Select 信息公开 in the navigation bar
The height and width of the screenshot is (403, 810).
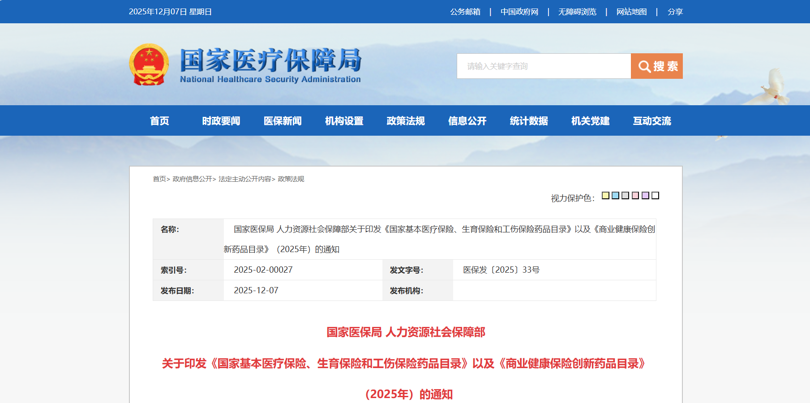pyautogui.click(x=467, y=121)
